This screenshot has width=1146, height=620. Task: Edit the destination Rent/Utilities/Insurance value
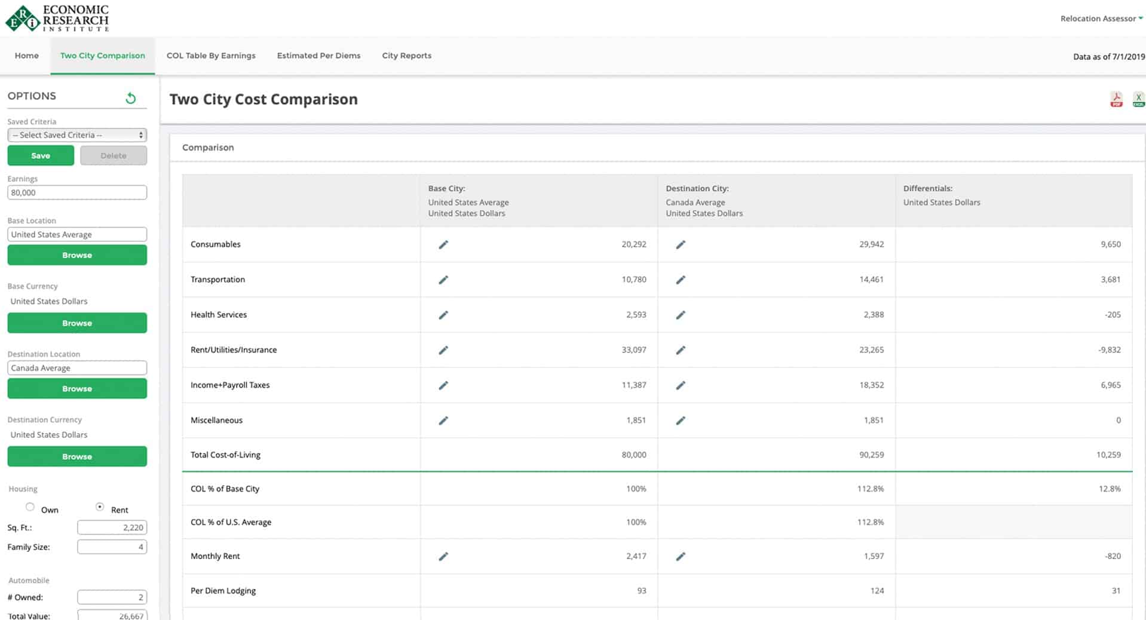point(681,350)
